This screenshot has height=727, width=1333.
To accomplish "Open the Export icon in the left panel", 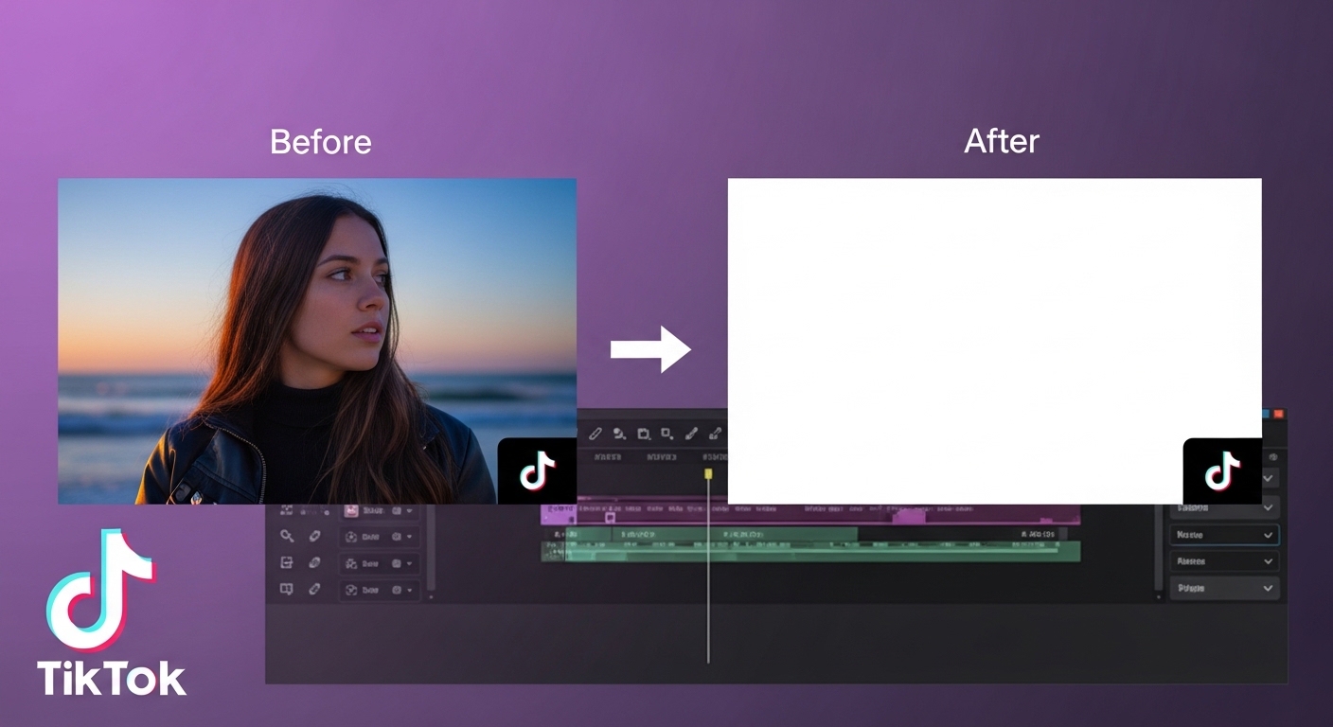I will [x=287, y=562].
